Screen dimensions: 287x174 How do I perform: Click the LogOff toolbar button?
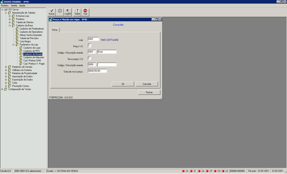pos(68,12)
